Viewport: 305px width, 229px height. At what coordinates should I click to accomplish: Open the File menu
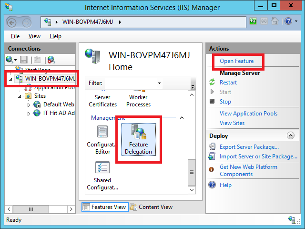pyautogui.click(x=15, y=36)
